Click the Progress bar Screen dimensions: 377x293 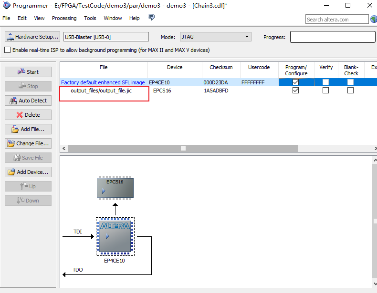click(x=333, y=37)
